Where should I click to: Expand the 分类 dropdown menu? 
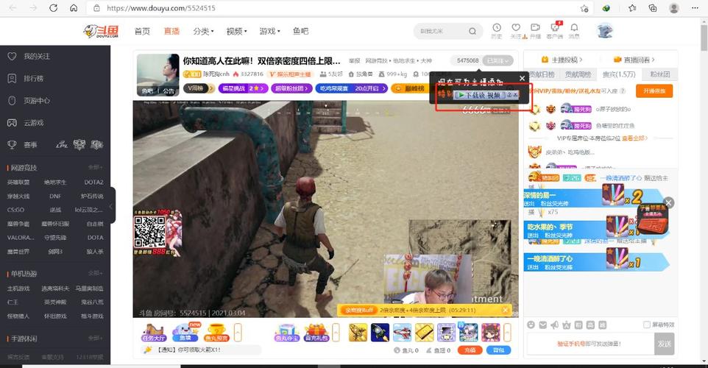pyautogui.click(x=203, y=31)
